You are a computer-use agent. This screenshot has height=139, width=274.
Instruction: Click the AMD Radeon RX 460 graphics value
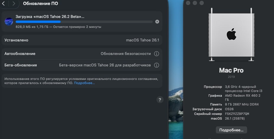[243, 98]
